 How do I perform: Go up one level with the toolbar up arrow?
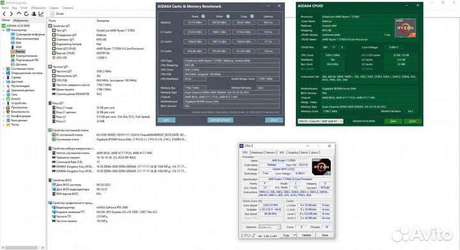pos(19,13)
